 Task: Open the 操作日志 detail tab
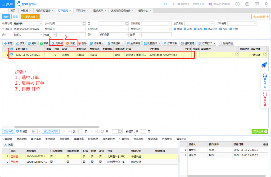181,139
